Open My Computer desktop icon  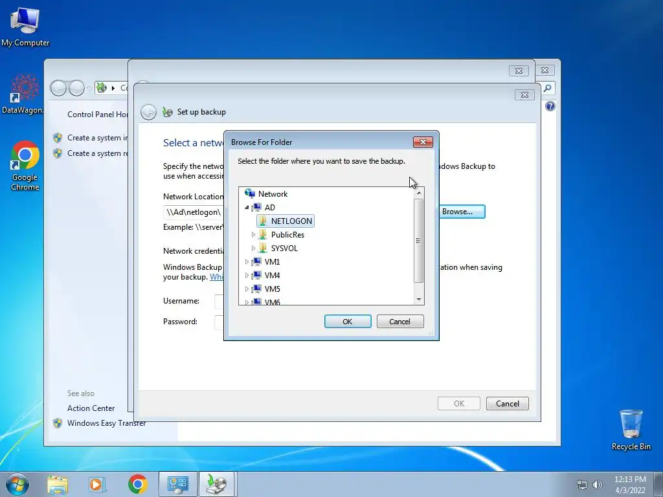pyautogui.click(x=25, y=26)
